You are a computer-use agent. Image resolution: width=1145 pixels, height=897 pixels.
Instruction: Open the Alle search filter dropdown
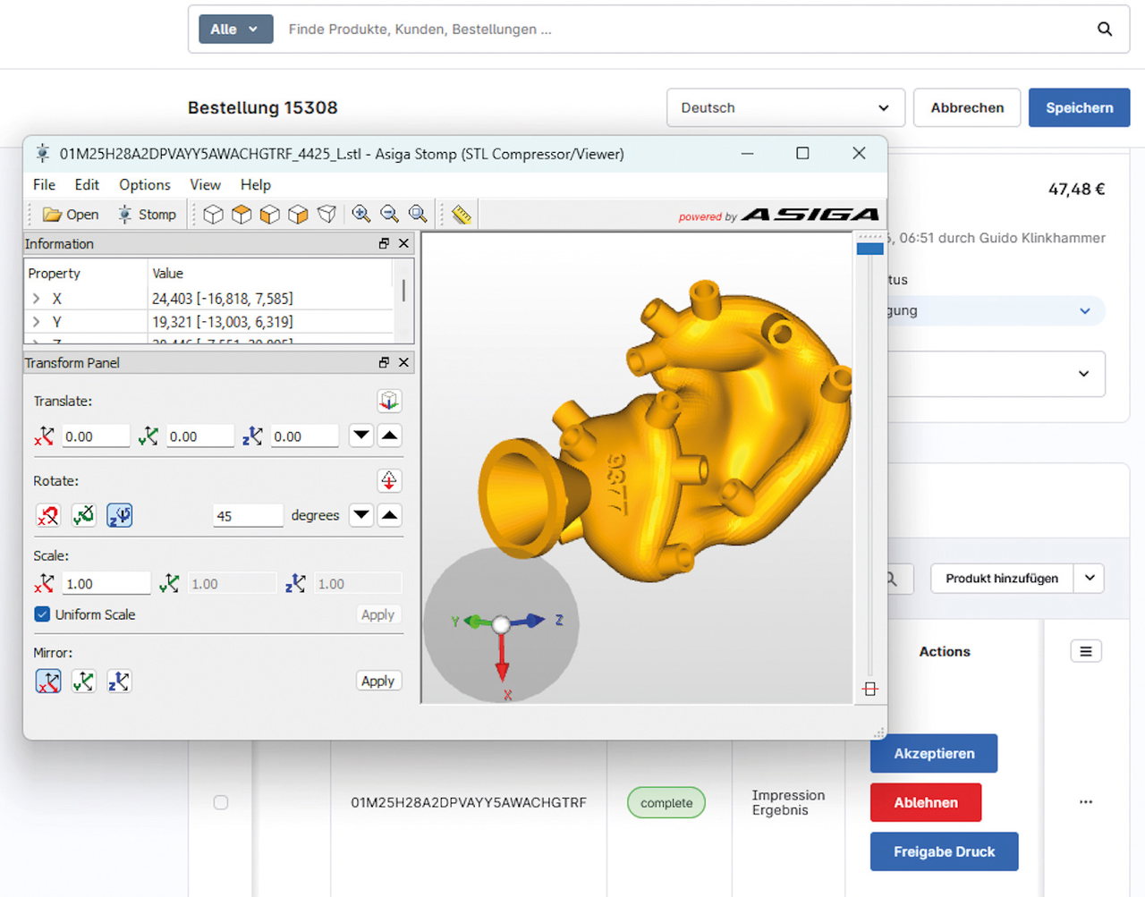(235, 30)
